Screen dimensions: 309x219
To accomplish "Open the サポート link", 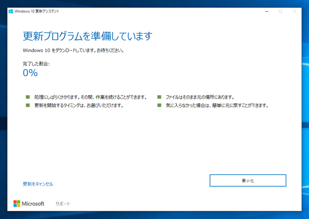I will (63, 204).
